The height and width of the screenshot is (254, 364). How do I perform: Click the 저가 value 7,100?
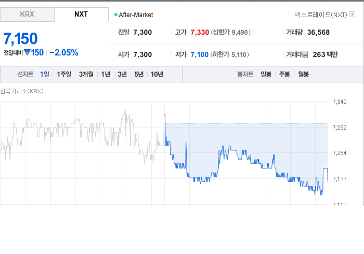tap(199, 54)
